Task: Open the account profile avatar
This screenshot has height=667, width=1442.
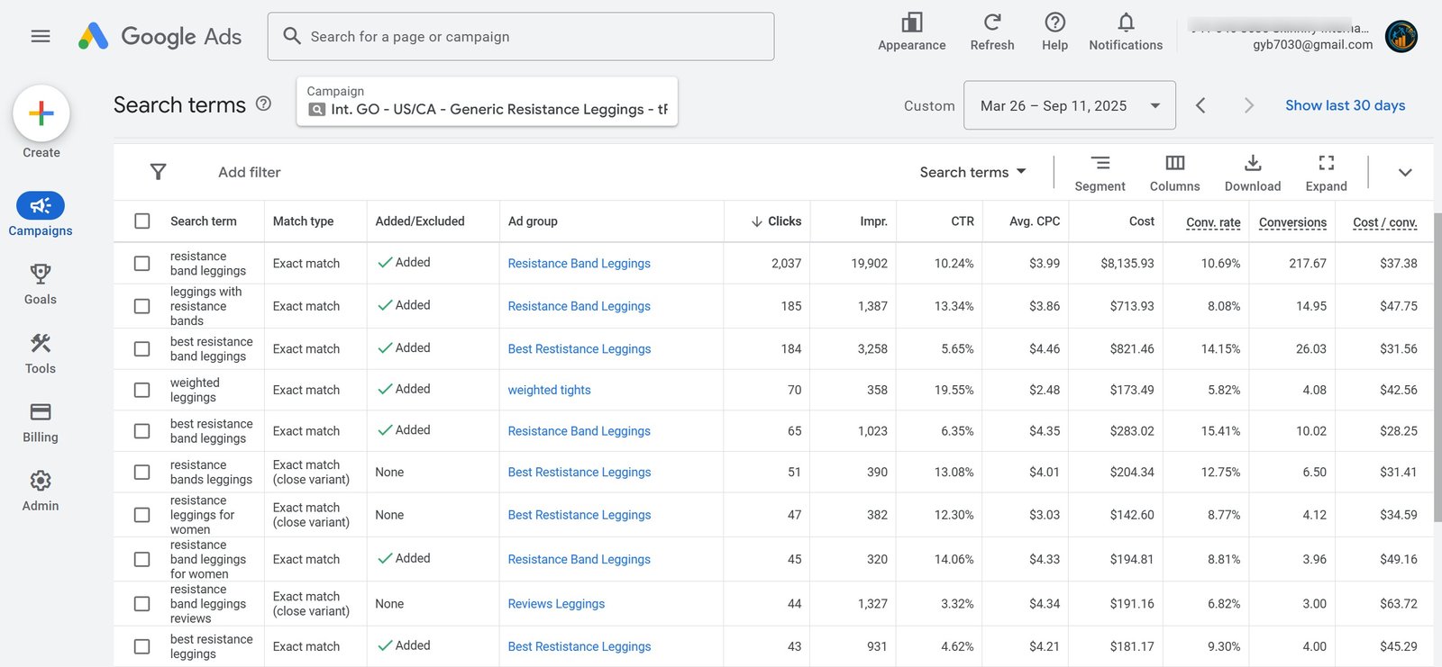Action: [x=1401, y=36]
